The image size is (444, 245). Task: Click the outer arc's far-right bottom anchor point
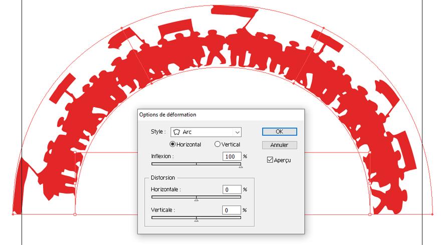[432, 214]
